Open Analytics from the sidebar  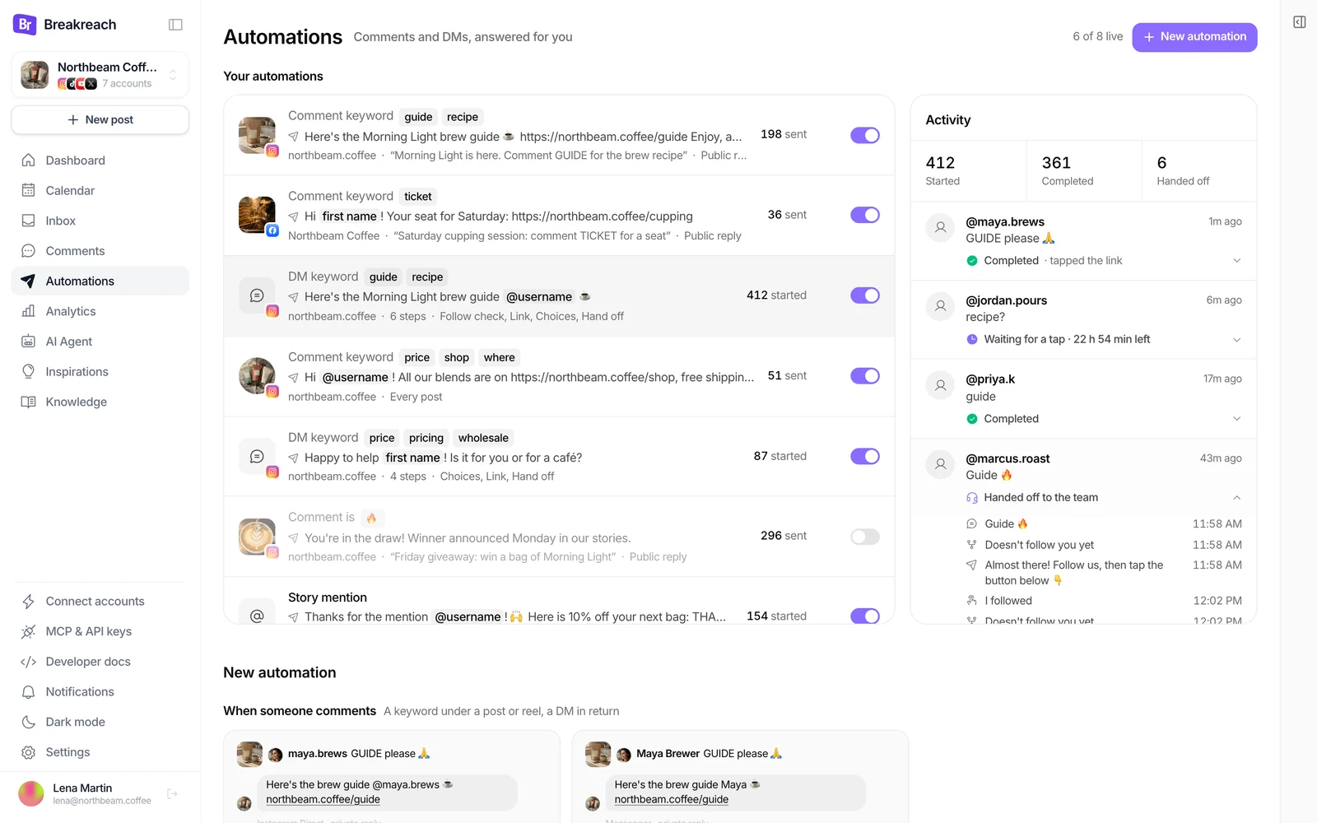pyautogui.click(x=100, y=311)
